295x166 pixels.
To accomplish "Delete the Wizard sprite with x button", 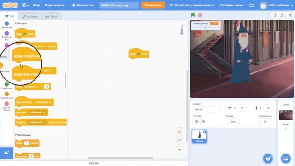I will tap(205, 132).
